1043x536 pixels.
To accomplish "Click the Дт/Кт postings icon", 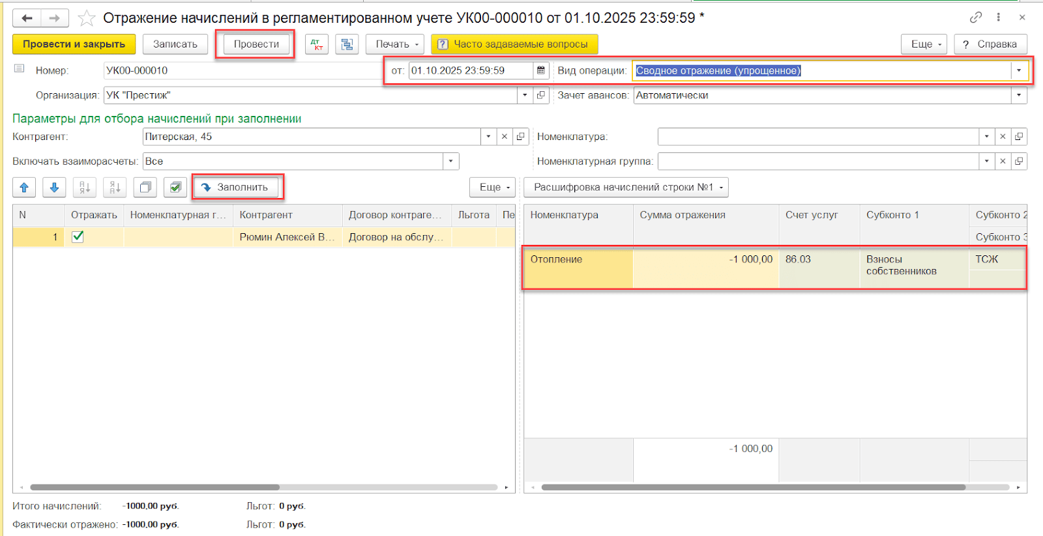I will (x=317, y=44).
